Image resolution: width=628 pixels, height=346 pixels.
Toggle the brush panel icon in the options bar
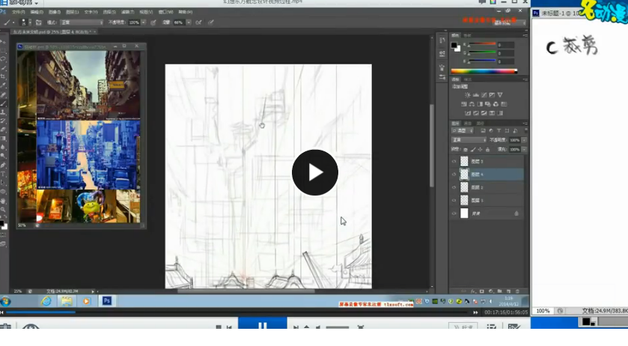(x=38, y=22)
